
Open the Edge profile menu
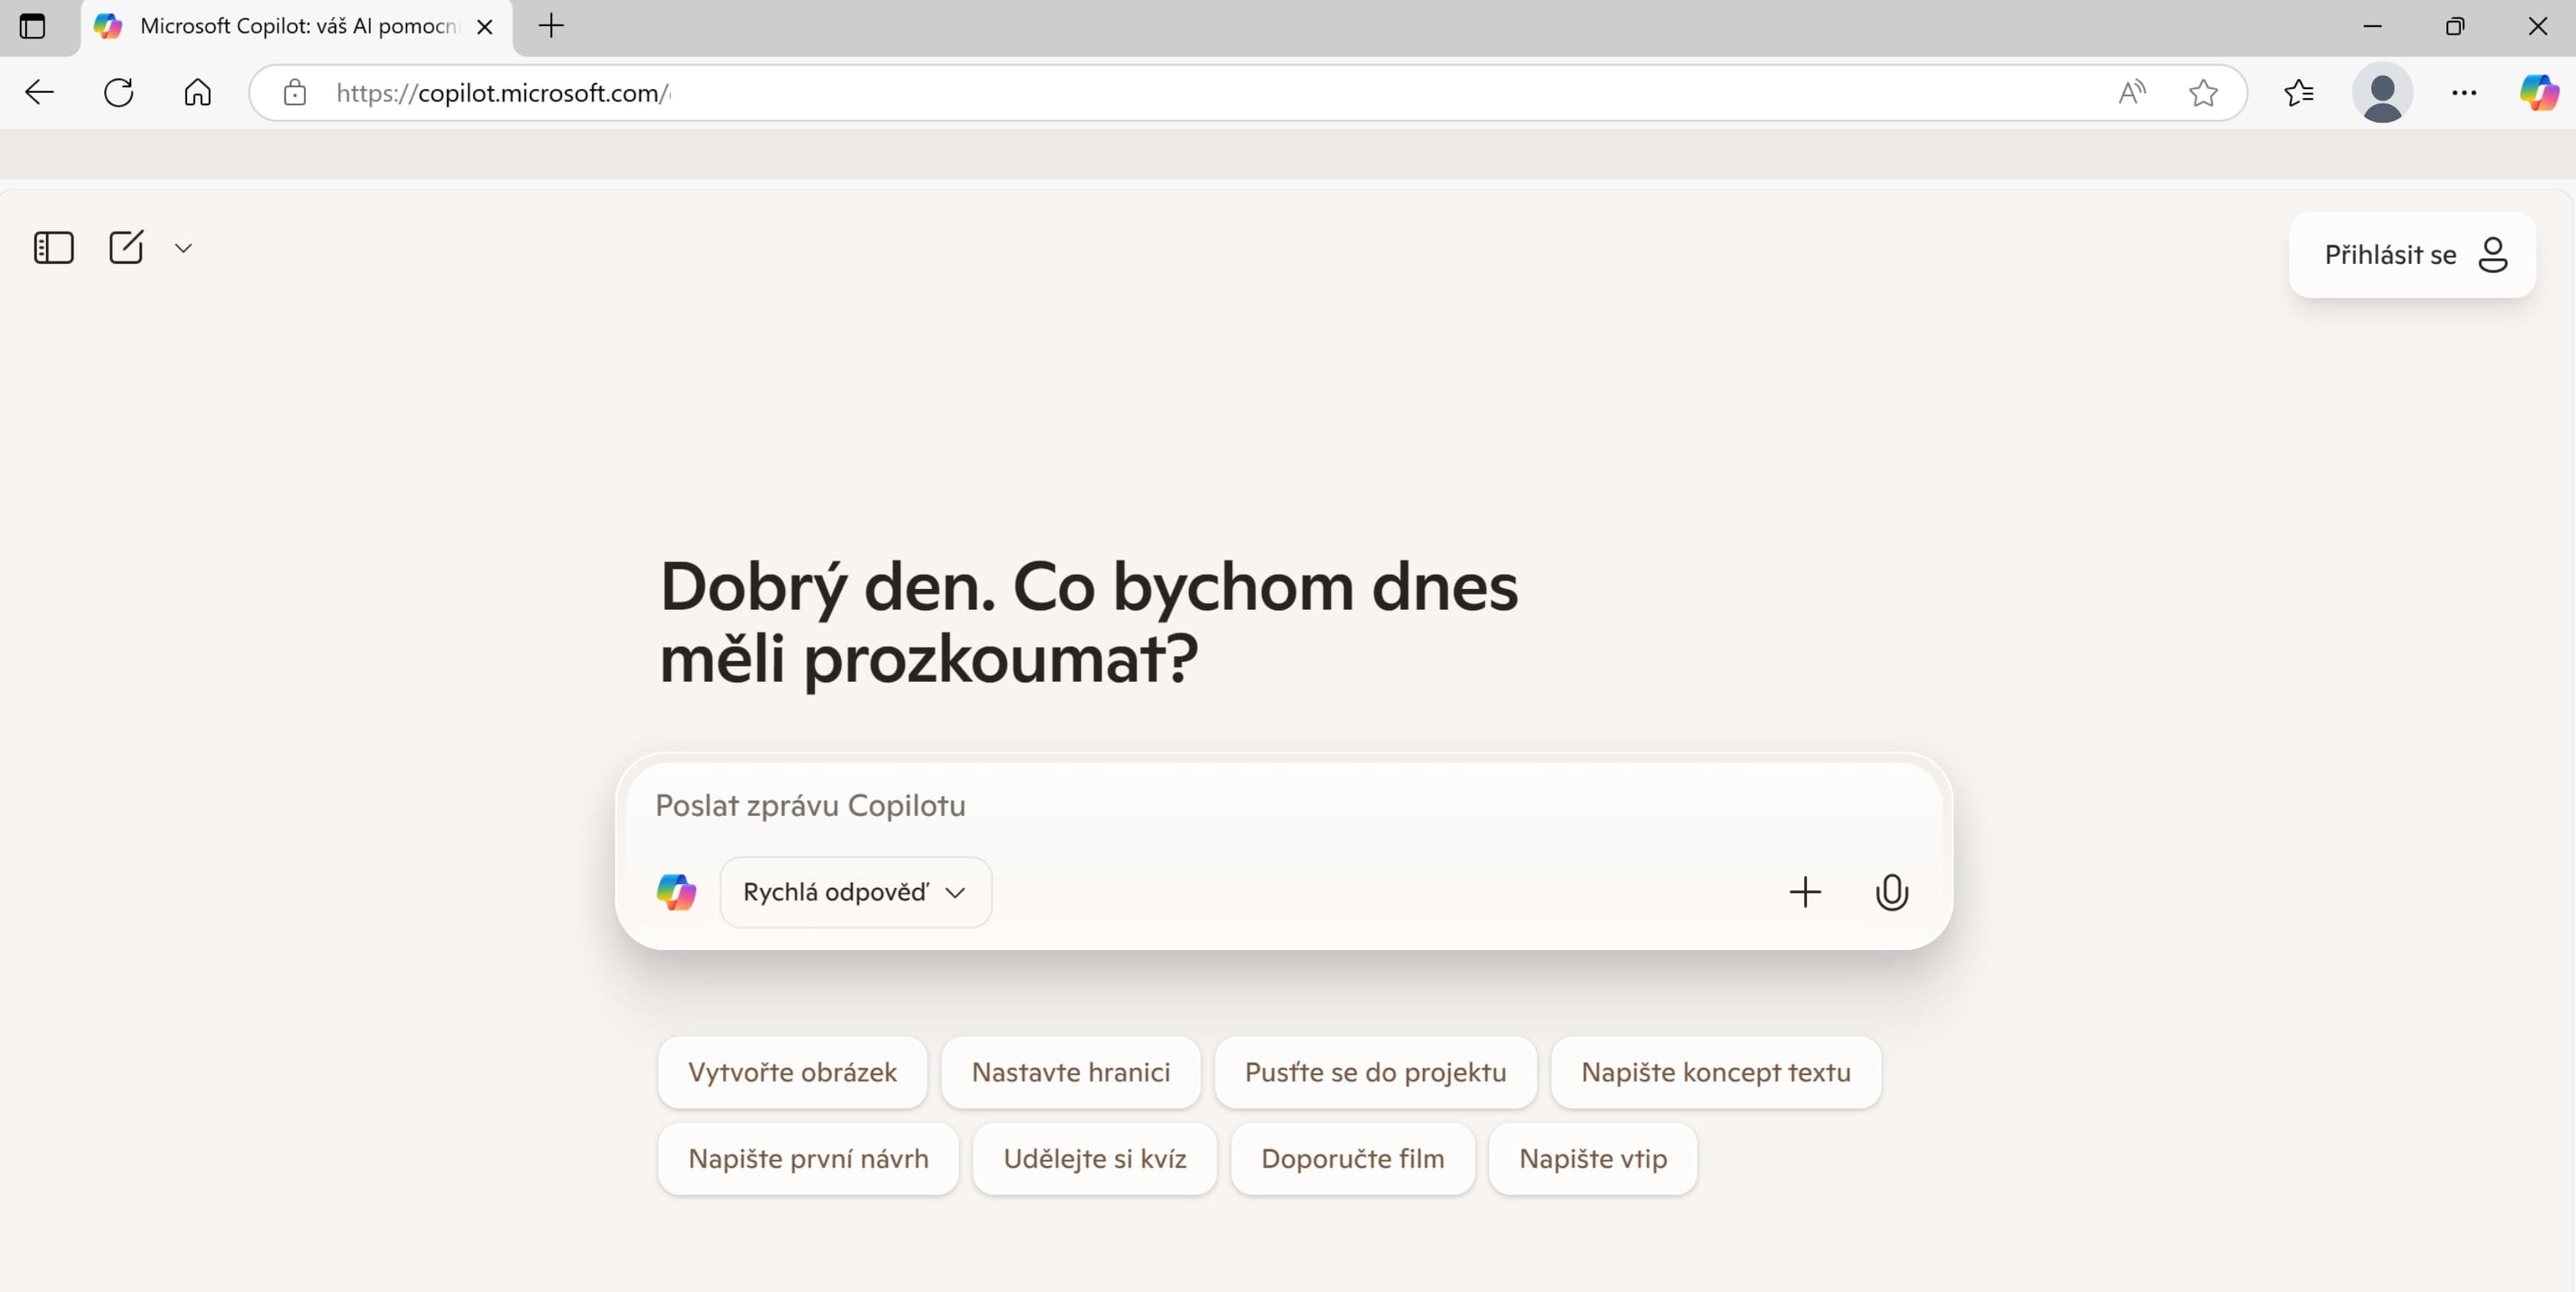click(x=2383, y=93)
